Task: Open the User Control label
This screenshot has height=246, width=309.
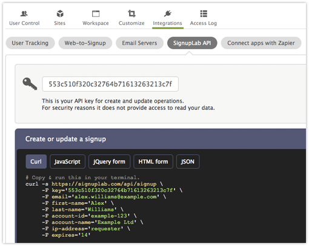Action: 24,23
